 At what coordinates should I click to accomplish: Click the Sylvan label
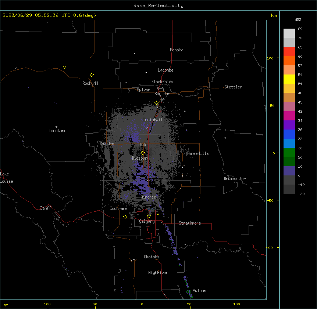[x=143, y=90]
